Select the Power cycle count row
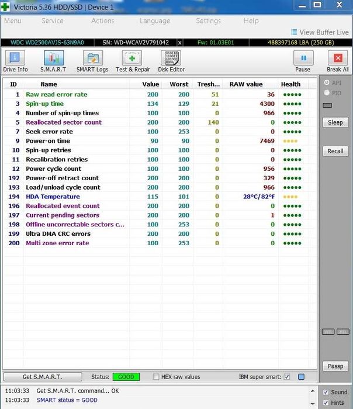353x409 pixels. (x=160, y=169)
